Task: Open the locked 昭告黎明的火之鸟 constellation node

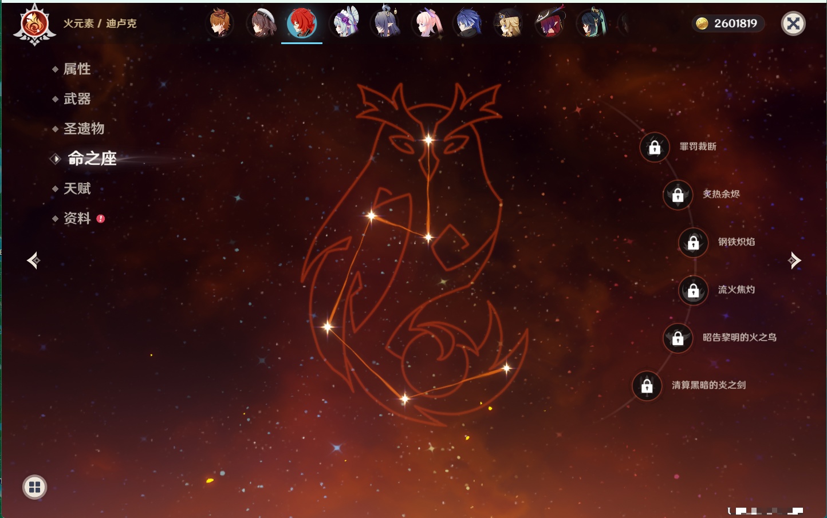Action: tap(678, 338)
